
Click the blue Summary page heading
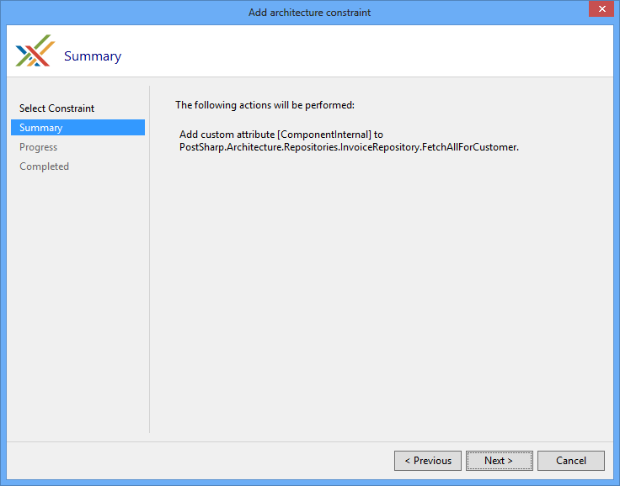click(93, 56)
